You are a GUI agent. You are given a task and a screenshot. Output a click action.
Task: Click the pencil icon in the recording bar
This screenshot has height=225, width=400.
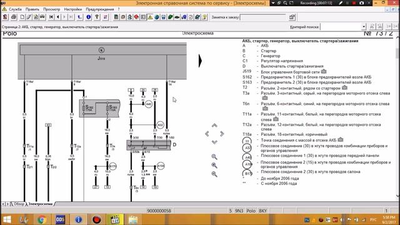click(341, 3)
